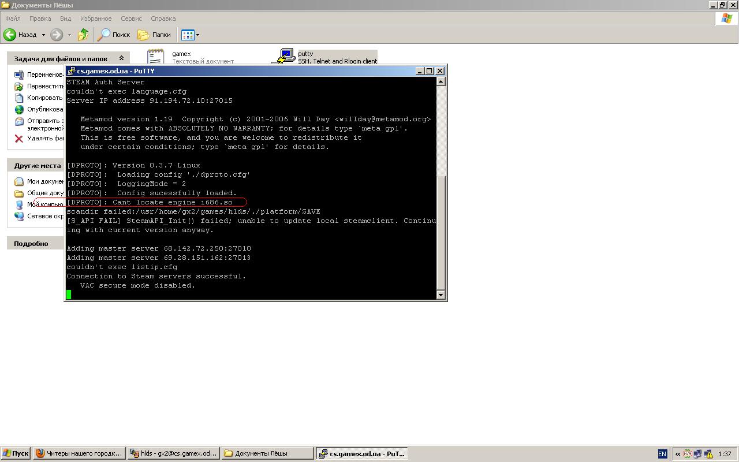Click the 'Server IP address 91.194.72.10:27015' line

(150, 100)
